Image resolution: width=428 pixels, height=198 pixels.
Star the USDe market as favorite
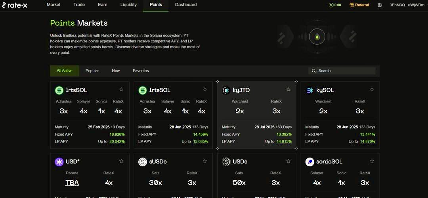[288, 161]
